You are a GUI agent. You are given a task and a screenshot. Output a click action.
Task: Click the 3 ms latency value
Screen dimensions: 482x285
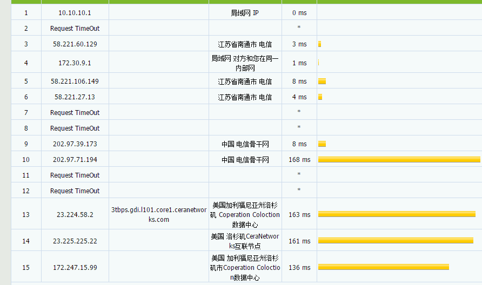[x=299, y=44]
